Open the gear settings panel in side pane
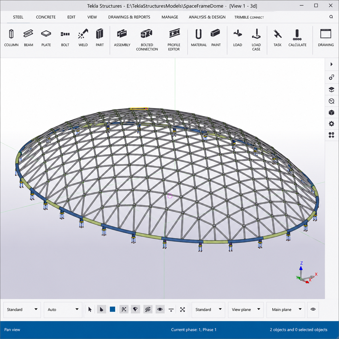 coord(331,124)
